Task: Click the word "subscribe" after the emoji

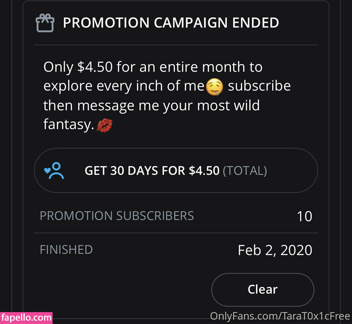Action: click(259, 86)
